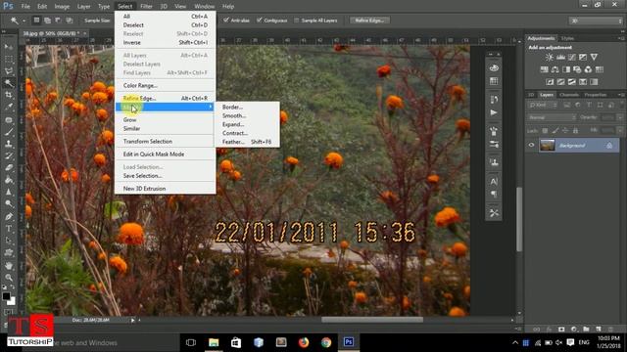This screenshot has width=627, height=352.
Task: Toggle Lock all padlock in Layers panel
Action: click(575, 130)
